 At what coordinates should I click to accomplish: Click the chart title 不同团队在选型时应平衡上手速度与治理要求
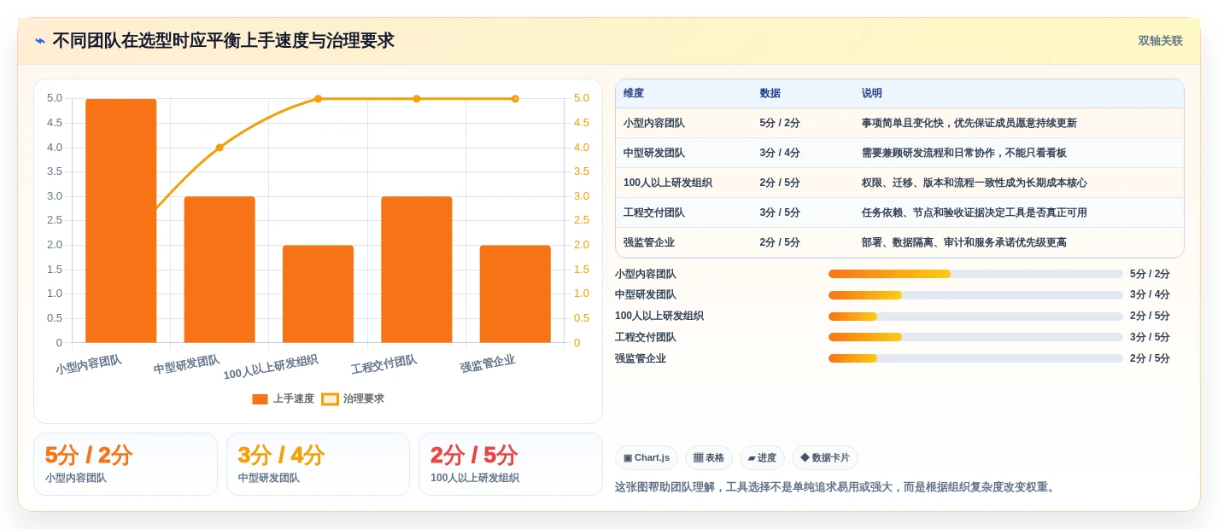click(223, 41)
